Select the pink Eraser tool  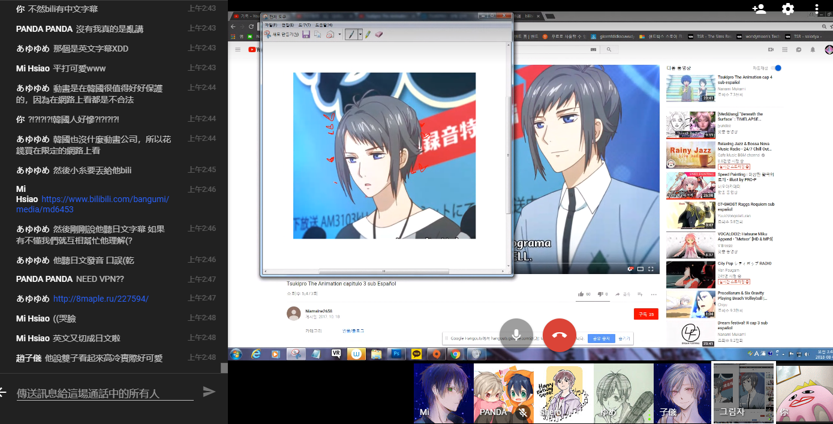378,35
